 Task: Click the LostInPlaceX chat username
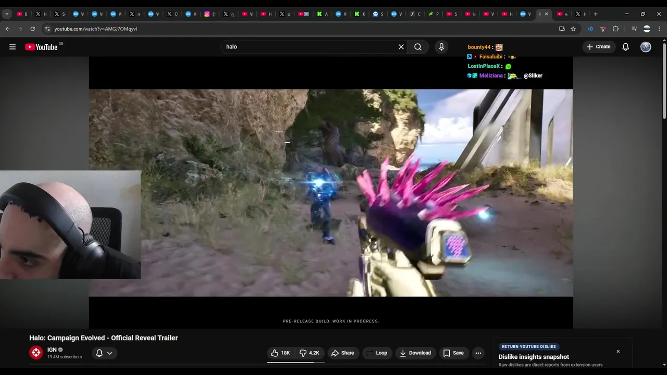[484, 66]
